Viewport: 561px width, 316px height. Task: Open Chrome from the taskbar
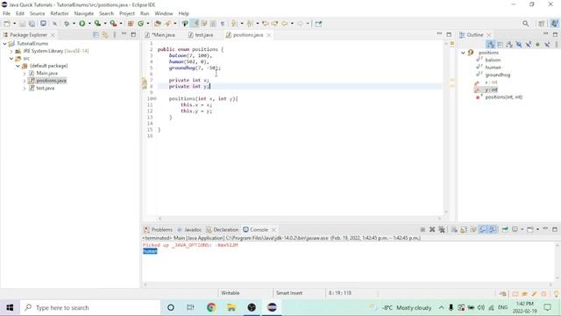[211, 307]
